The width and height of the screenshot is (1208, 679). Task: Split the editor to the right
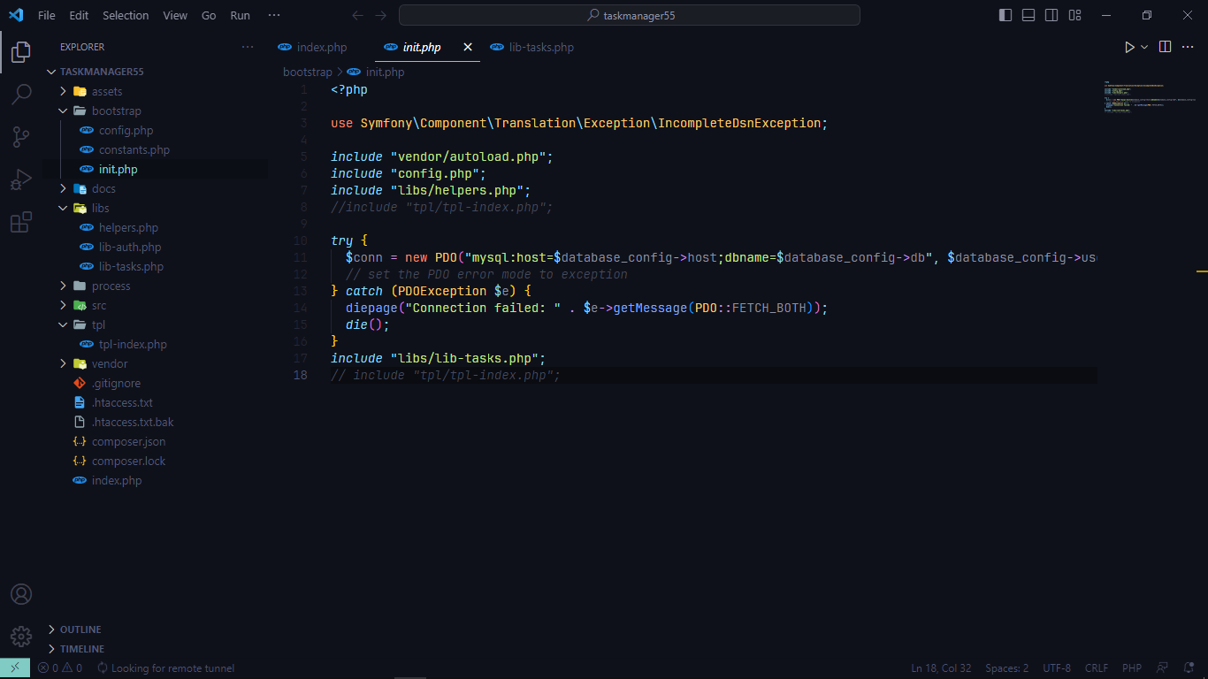click(x=1166, y=47)
